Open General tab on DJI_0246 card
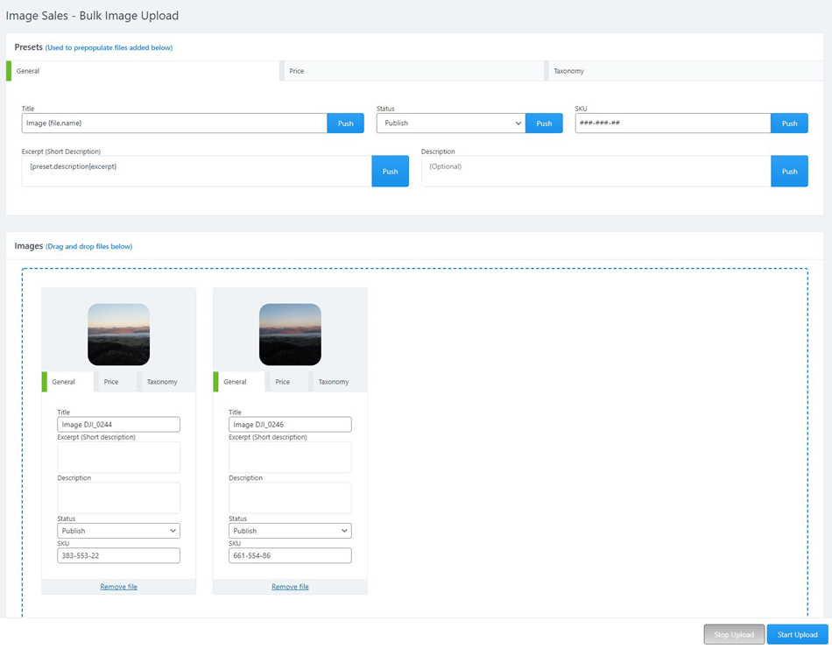Viewport: 832px width, 649px height. [239, 382]
